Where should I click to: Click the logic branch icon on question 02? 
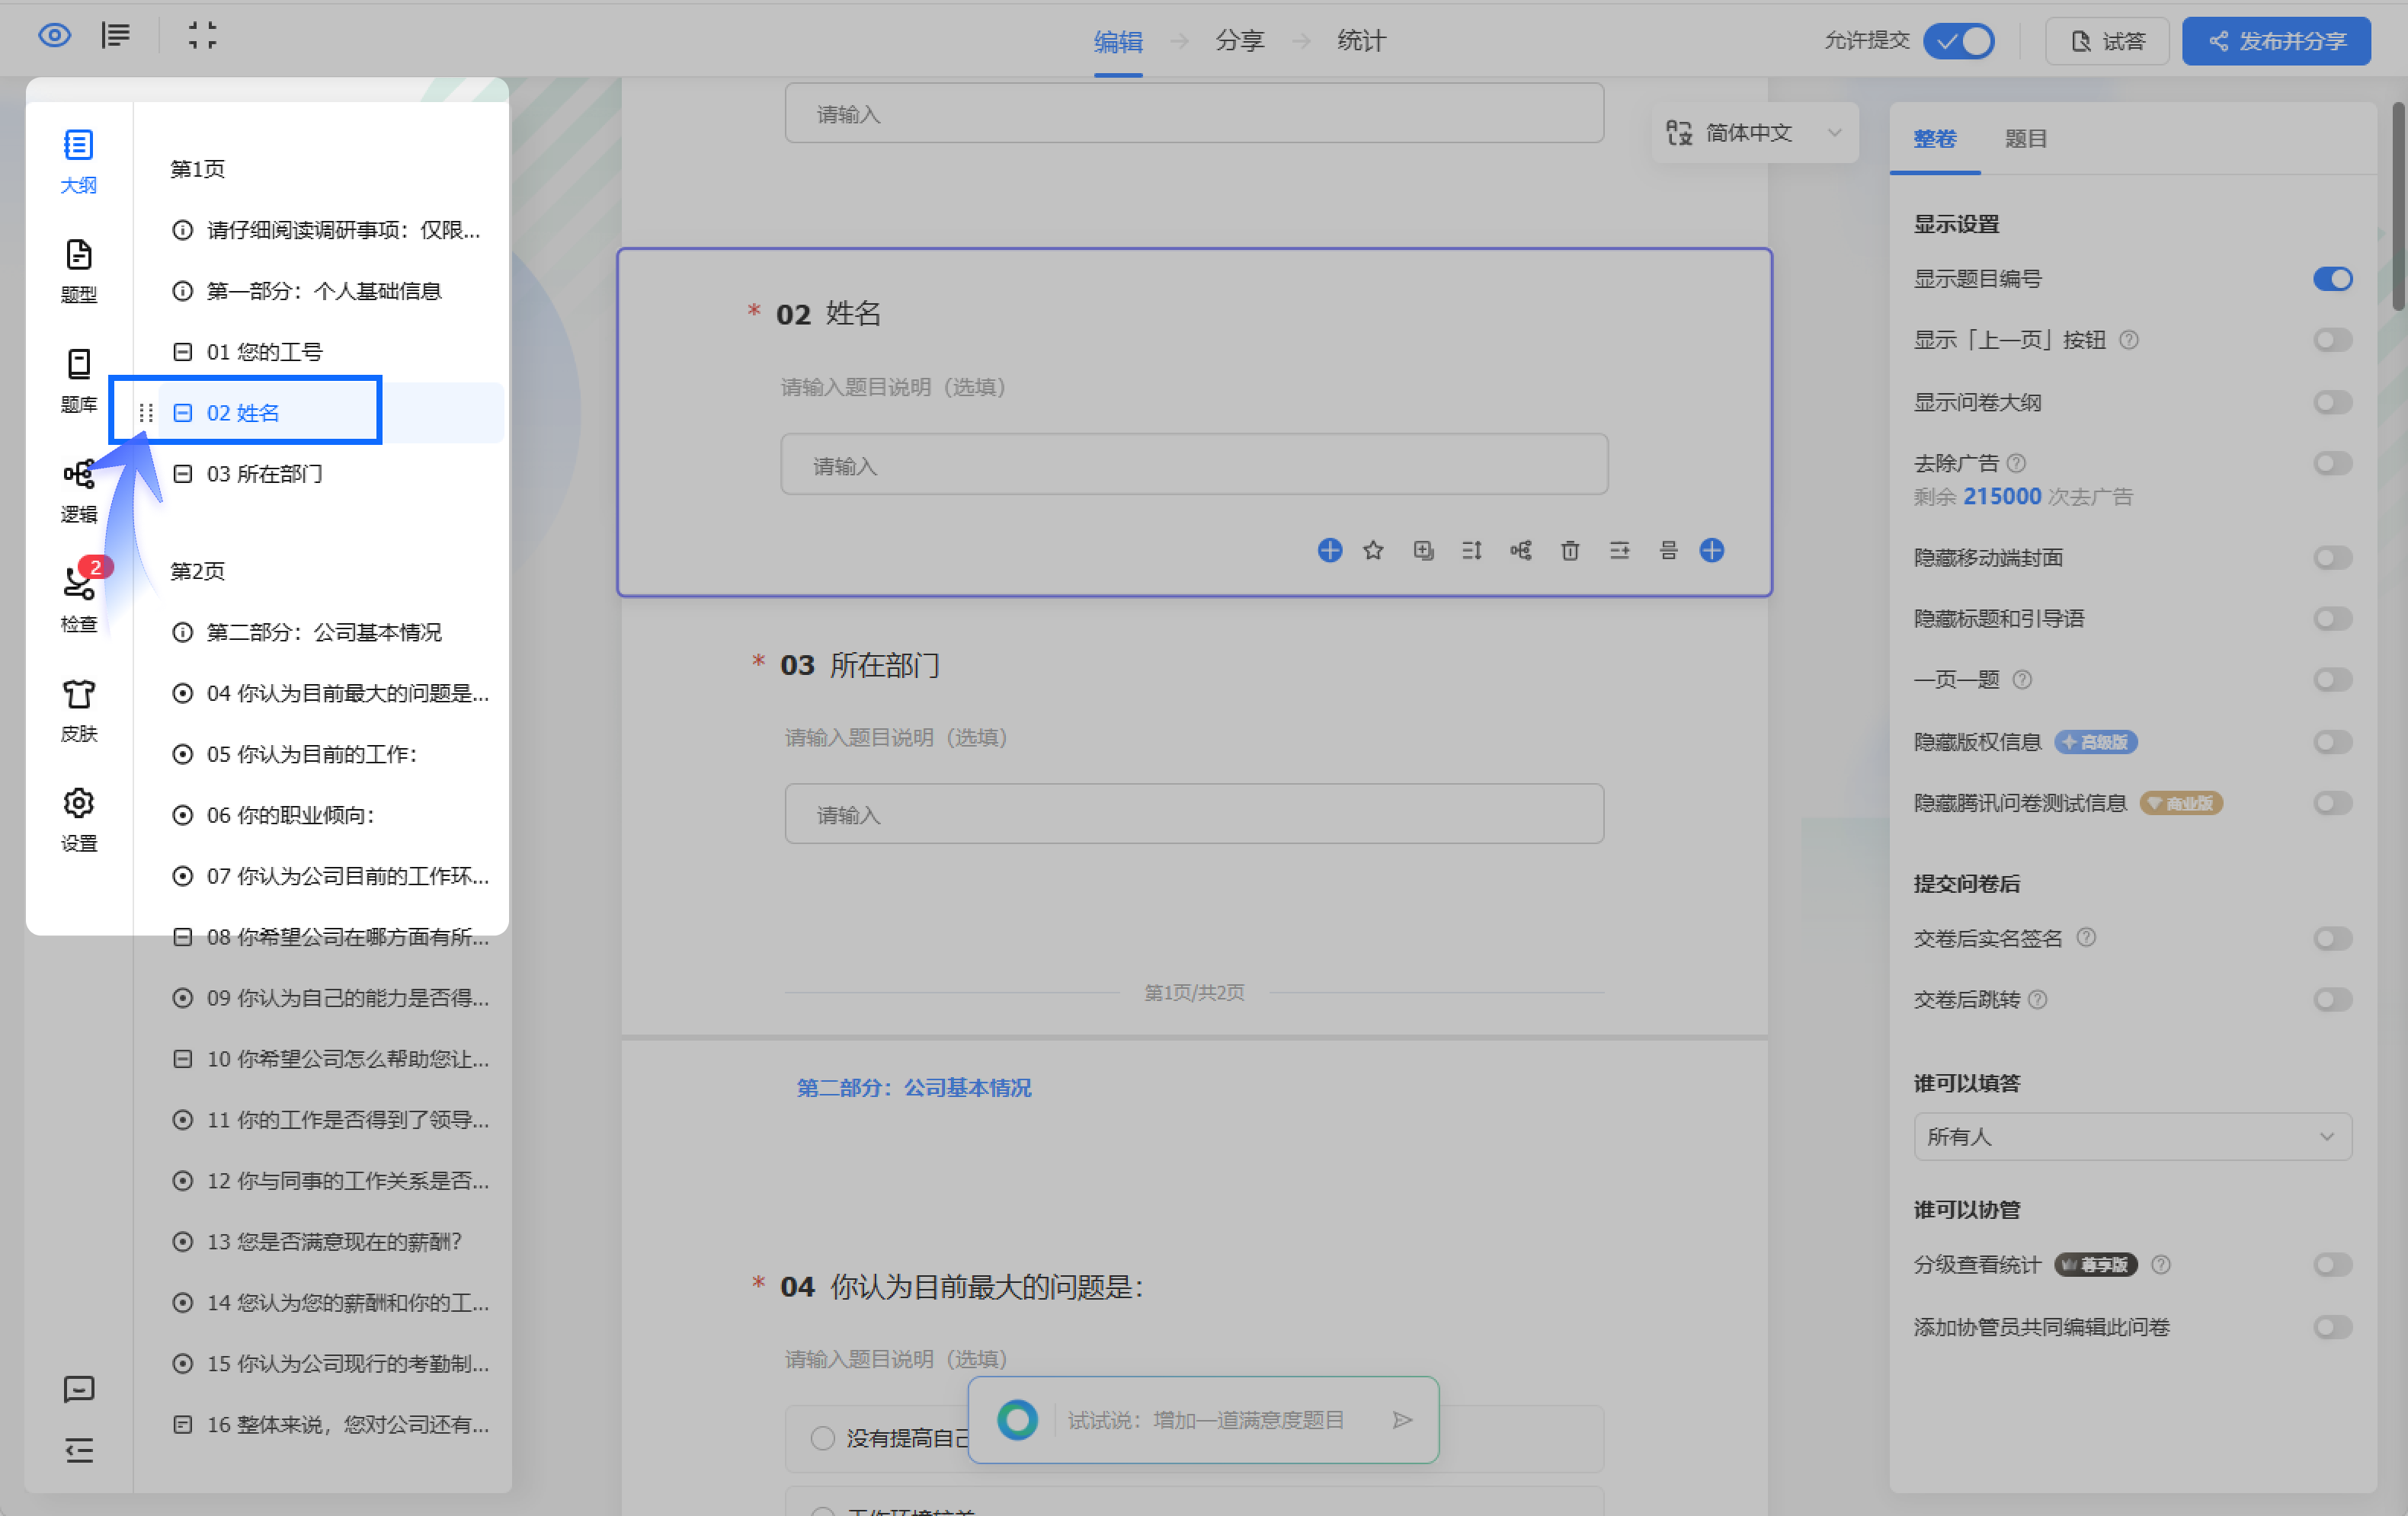click(1521, 550)
